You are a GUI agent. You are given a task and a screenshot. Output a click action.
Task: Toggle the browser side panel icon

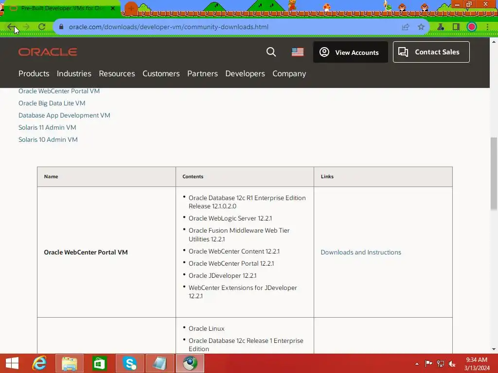[x=456, y=27]
